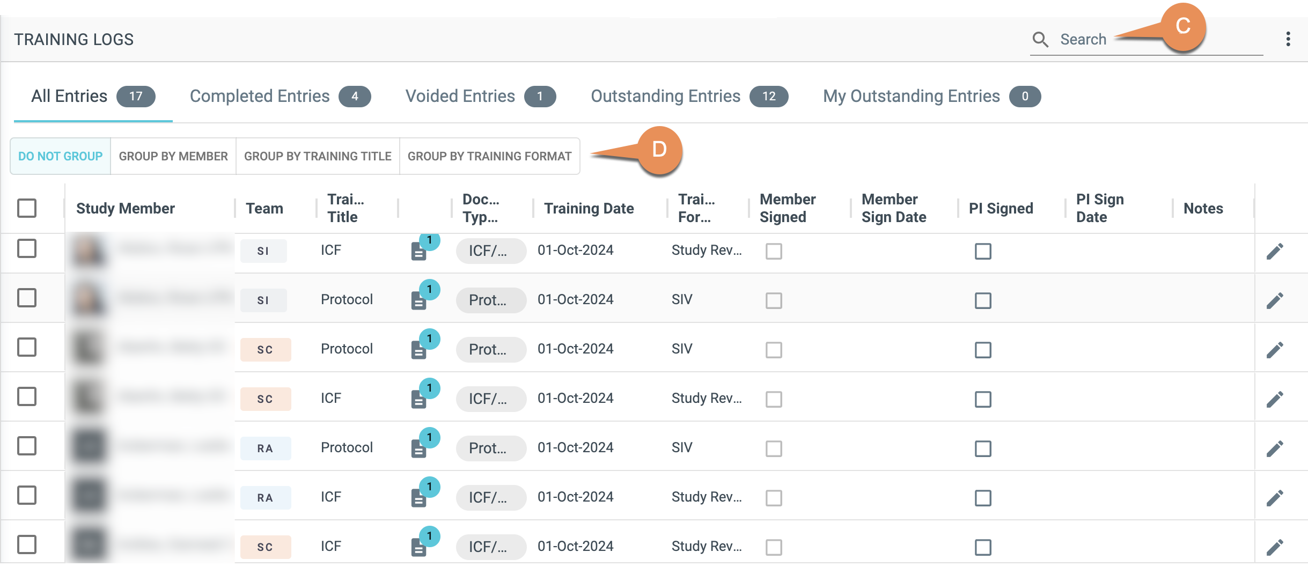Select the SI ICF row checkbox

click(x=27, y=248)
